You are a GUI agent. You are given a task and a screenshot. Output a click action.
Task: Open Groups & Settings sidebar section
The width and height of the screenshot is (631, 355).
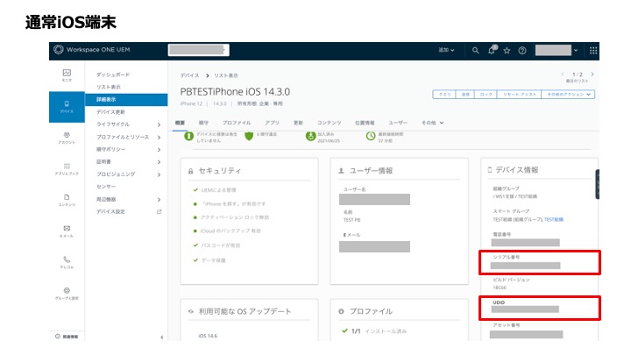pos(67,294)
